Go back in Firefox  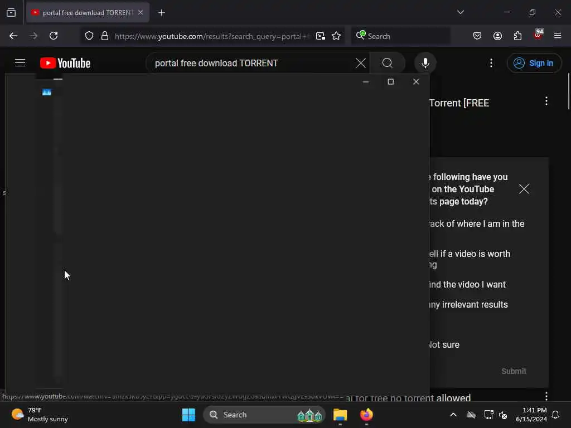pyautogui.click(x=13, y=36)
